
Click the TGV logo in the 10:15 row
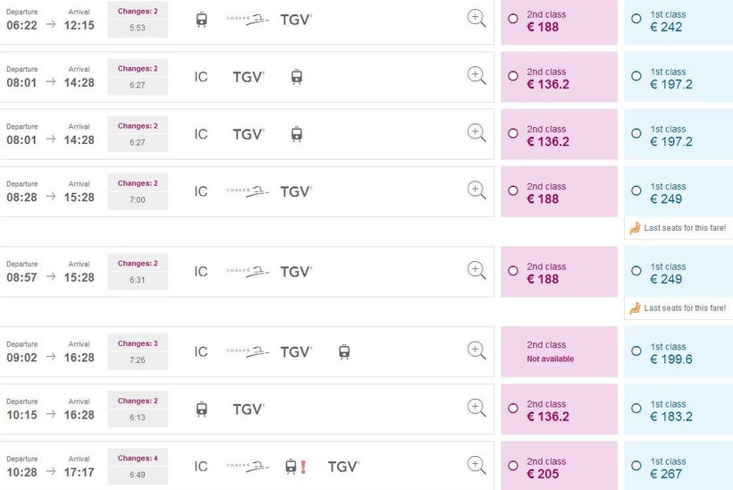(249, 409)
